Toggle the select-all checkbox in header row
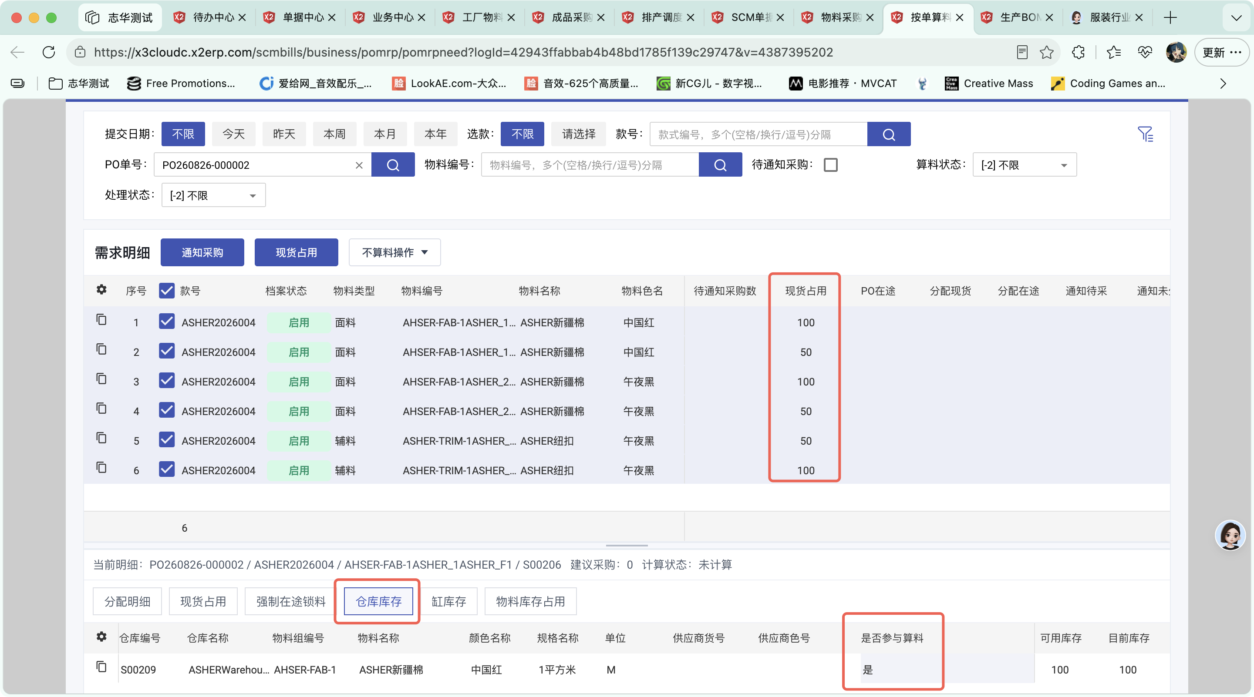 coord(166,291)
